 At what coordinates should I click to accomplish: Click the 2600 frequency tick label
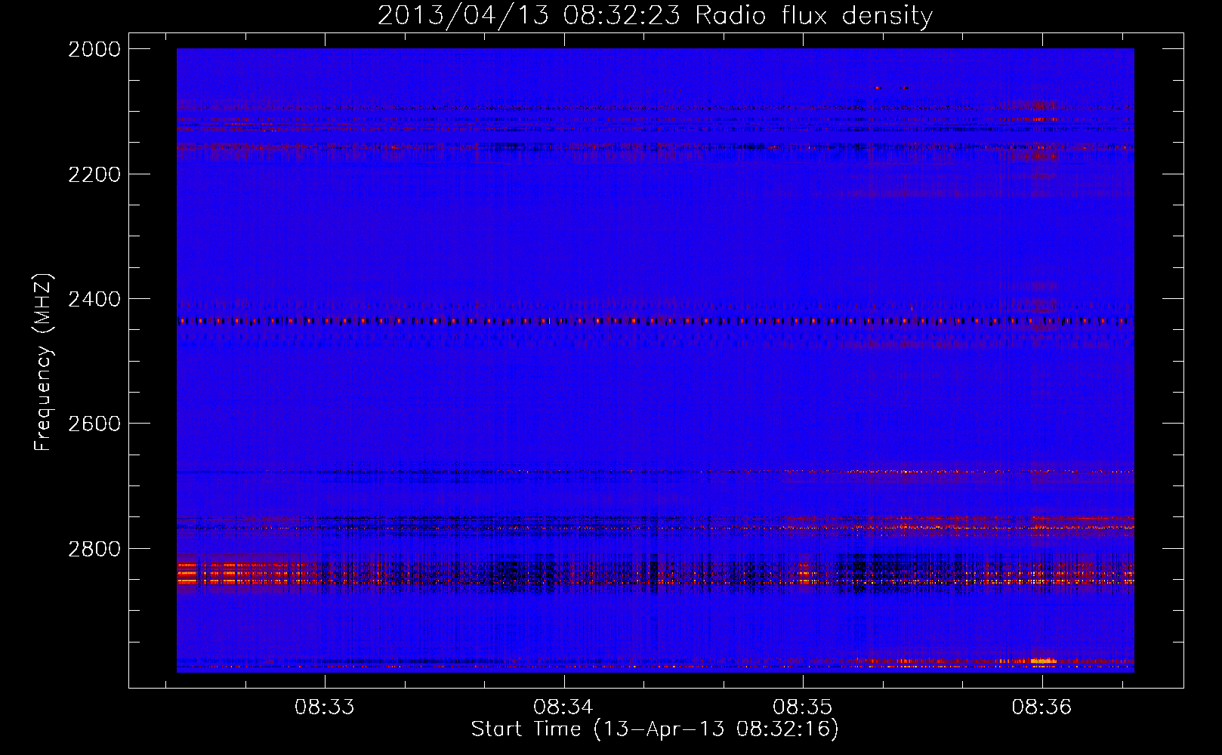pyautogui.click(x=94, y=424)
